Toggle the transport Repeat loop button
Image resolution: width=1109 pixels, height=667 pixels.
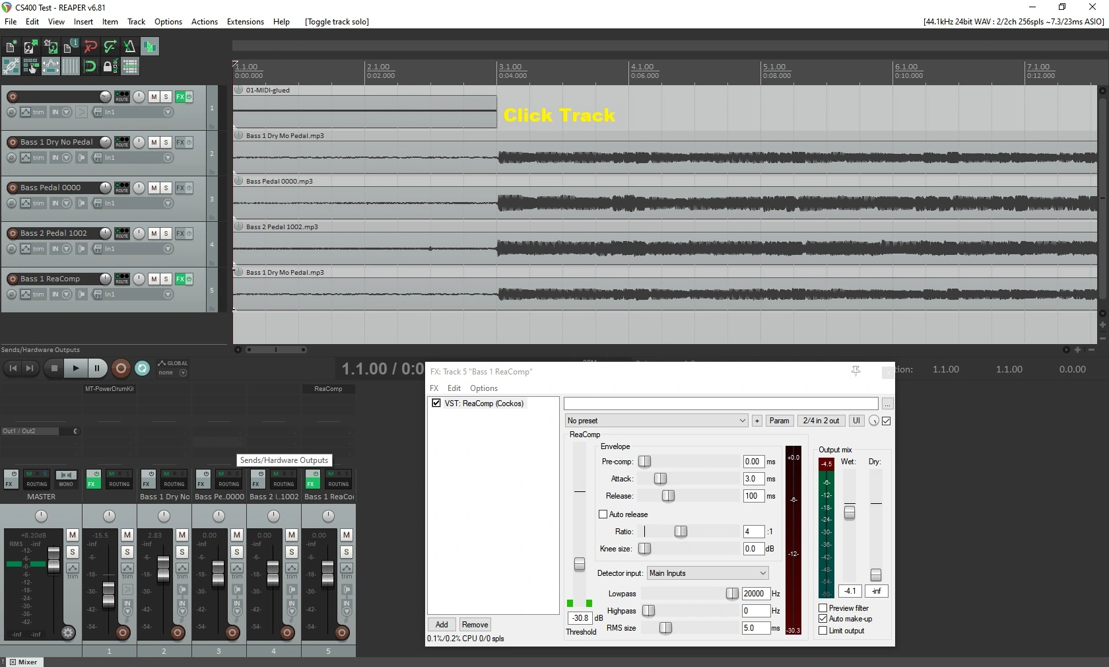pos(143,369)
